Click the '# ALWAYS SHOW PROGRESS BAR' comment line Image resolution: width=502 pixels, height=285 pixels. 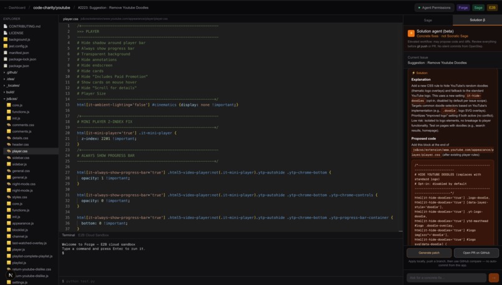tap(106, 156)
